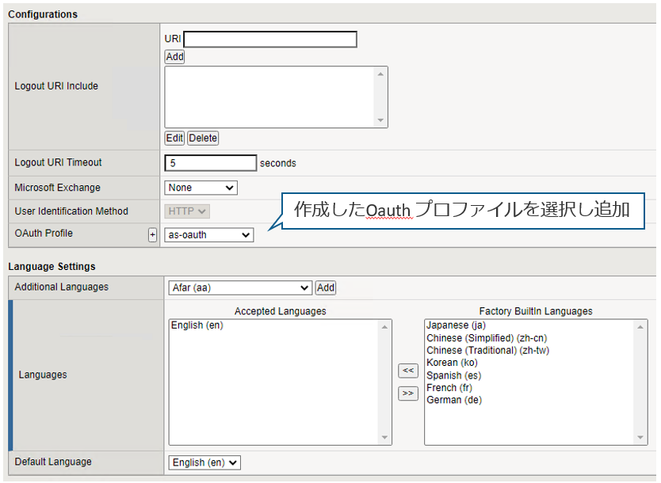This screenshot has width=661, height=483.
Task: Click Add next to Additional Languages
Action: (326, 287)
